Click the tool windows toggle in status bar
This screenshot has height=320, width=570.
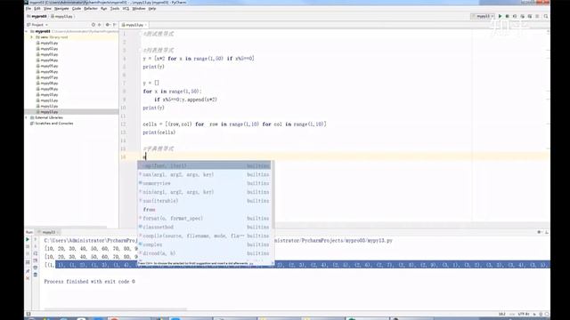coord(28,314)
